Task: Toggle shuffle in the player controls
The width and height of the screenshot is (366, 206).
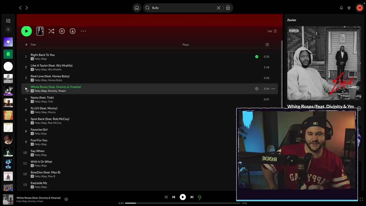Action: coord(166,197)
